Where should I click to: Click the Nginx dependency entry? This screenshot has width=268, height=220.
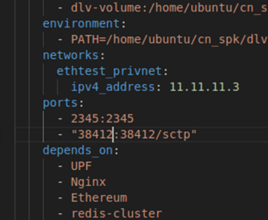pyautogui.click(x=88, y=182)
